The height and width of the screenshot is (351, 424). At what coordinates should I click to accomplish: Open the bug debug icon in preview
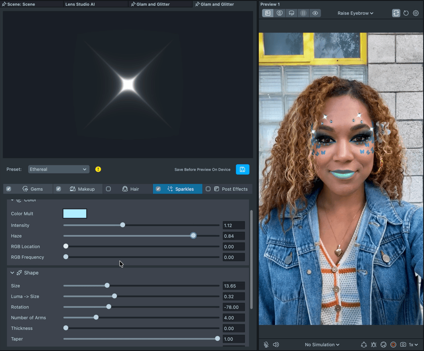point(374,344)
